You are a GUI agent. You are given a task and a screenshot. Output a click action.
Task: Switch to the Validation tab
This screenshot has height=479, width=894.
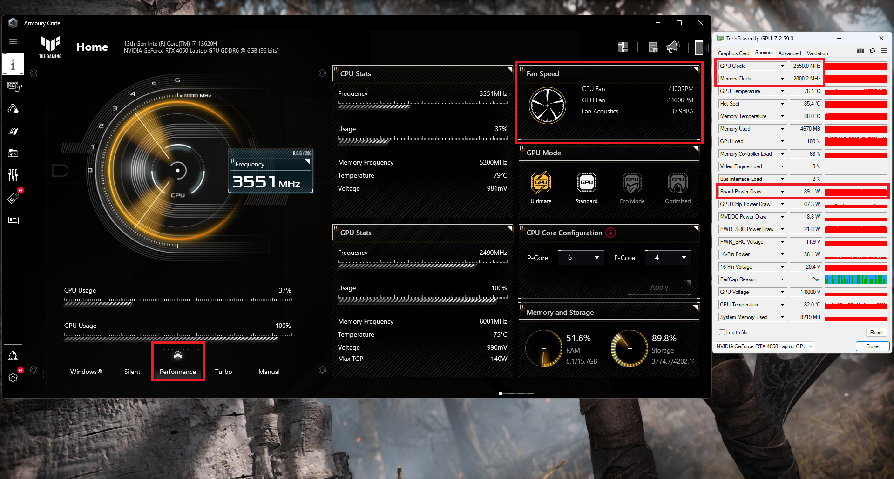[x=817, y=53]
